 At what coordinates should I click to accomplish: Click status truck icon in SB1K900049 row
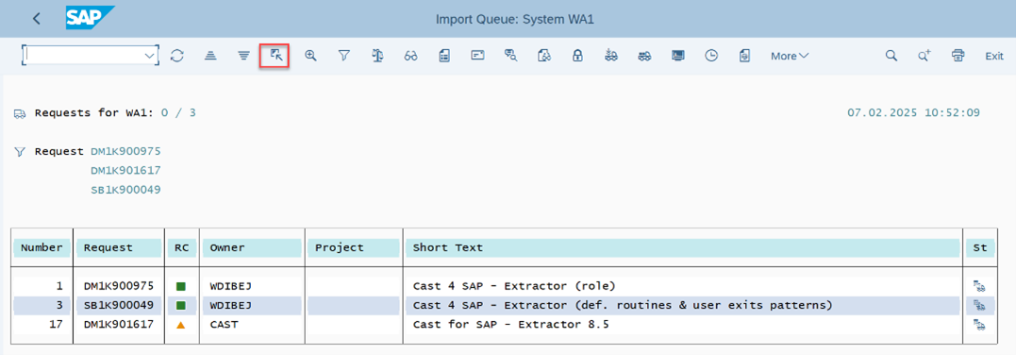point(978,305)
